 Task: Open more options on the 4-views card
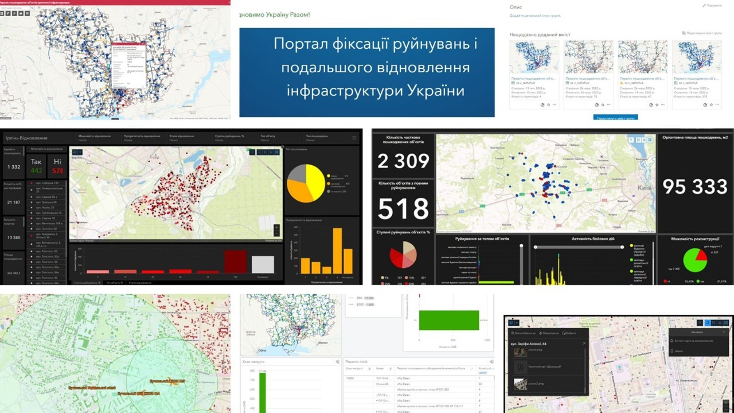pos(555,105)
